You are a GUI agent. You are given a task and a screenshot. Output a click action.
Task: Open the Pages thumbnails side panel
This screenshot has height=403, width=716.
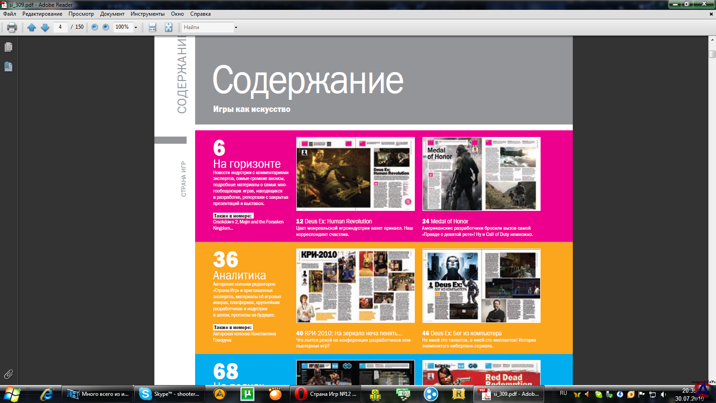(x=9, y=47)
